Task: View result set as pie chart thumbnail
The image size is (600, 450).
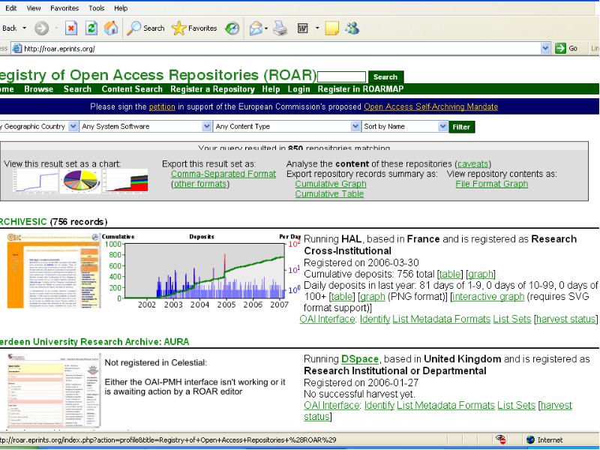Action: point(81,181)
